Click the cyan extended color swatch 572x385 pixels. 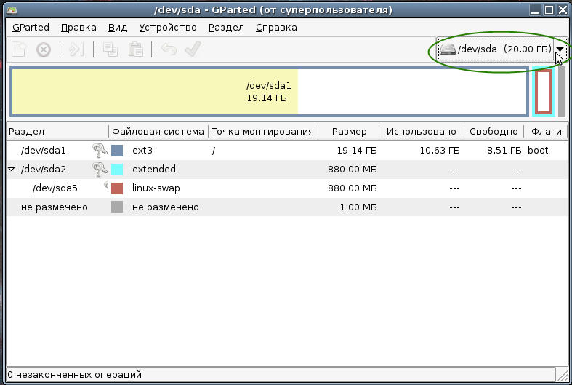click(117, 170)
